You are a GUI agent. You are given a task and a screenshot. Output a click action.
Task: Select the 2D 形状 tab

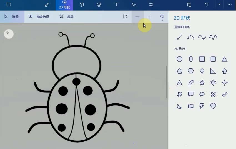(64, 5)
